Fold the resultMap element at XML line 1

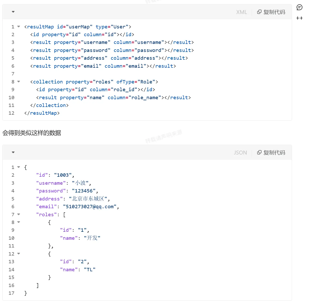pyautogui.click(x=19, y=27)
